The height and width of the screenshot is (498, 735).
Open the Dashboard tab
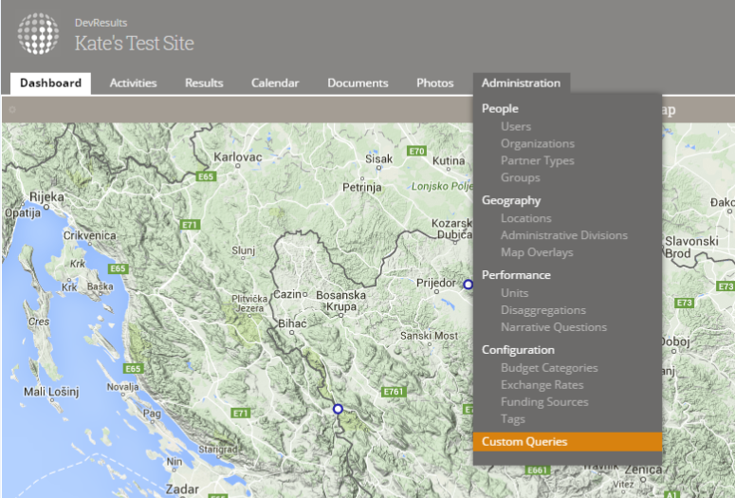pyautogui.click(x=50, y=83)
